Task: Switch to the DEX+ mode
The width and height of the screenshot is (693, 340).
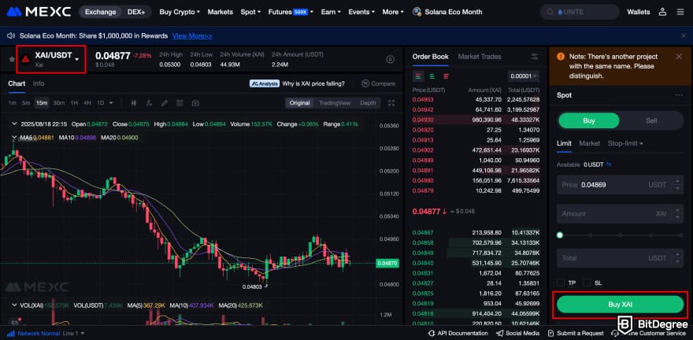Action: click(x=136, y=12)
